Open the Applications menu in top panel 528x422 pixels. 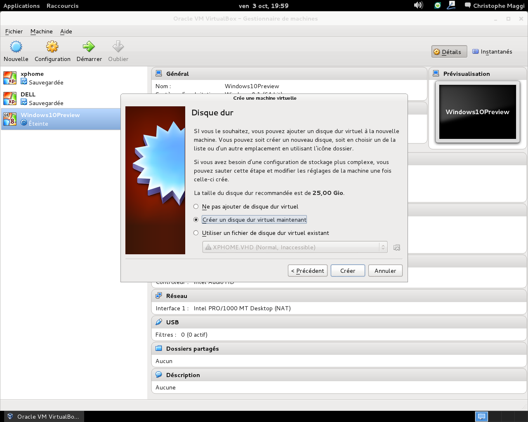(x=21, y=6)
